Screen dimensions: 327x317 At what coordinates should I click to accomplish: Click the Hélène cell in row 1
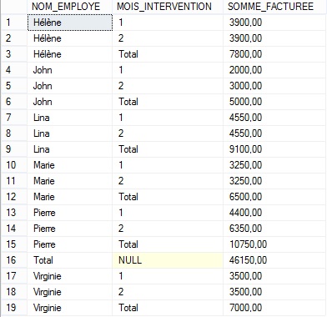pos(70,23)
